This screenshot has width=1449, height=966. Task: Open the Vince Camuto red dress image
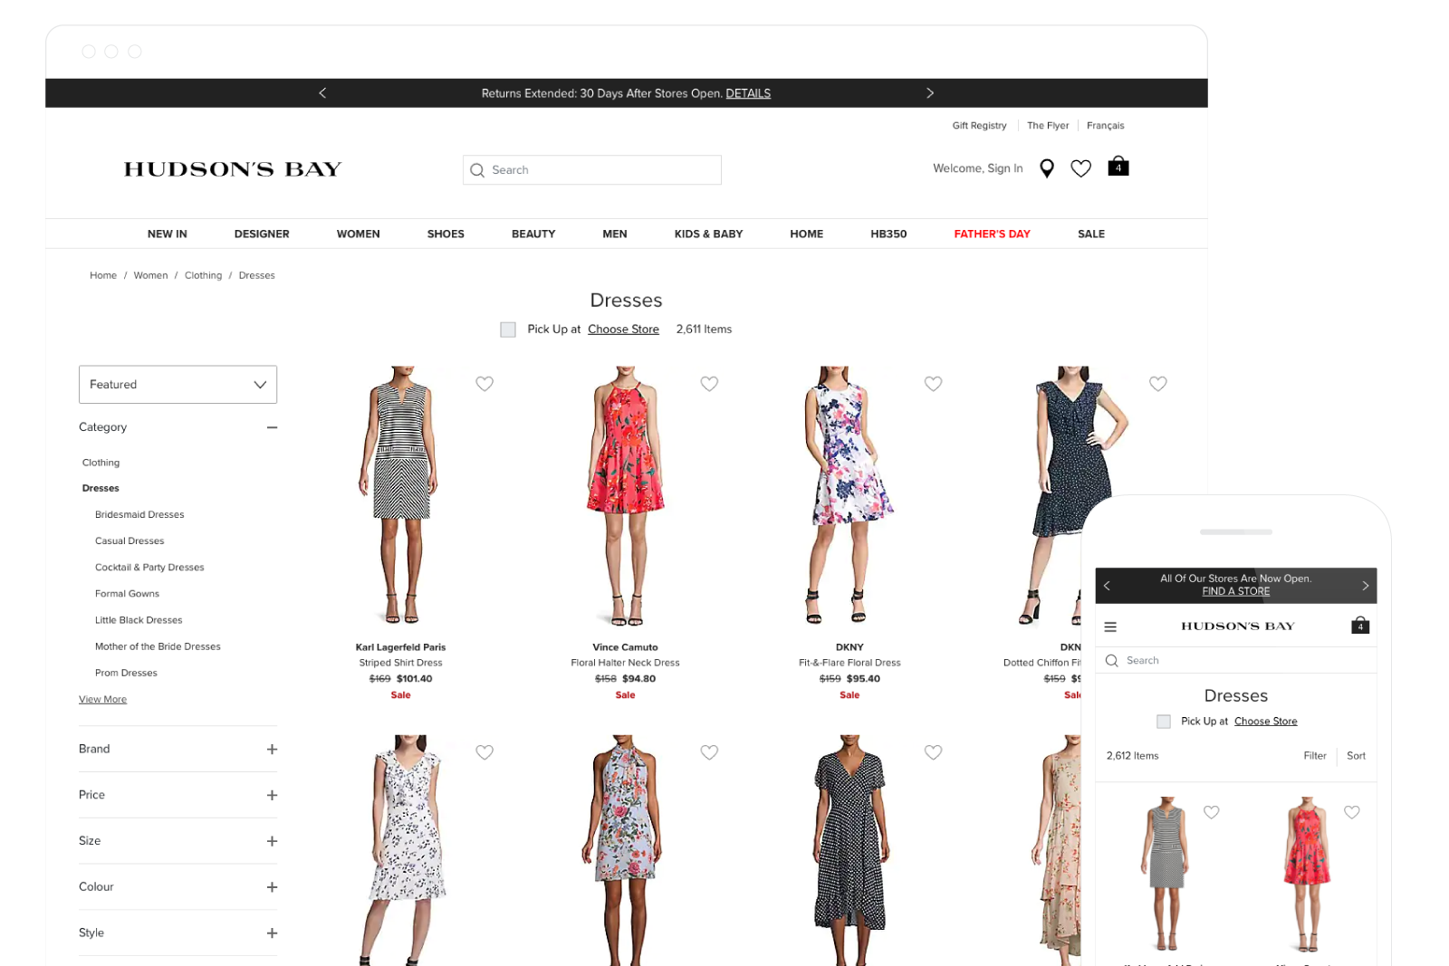click(x=626, y=496)
